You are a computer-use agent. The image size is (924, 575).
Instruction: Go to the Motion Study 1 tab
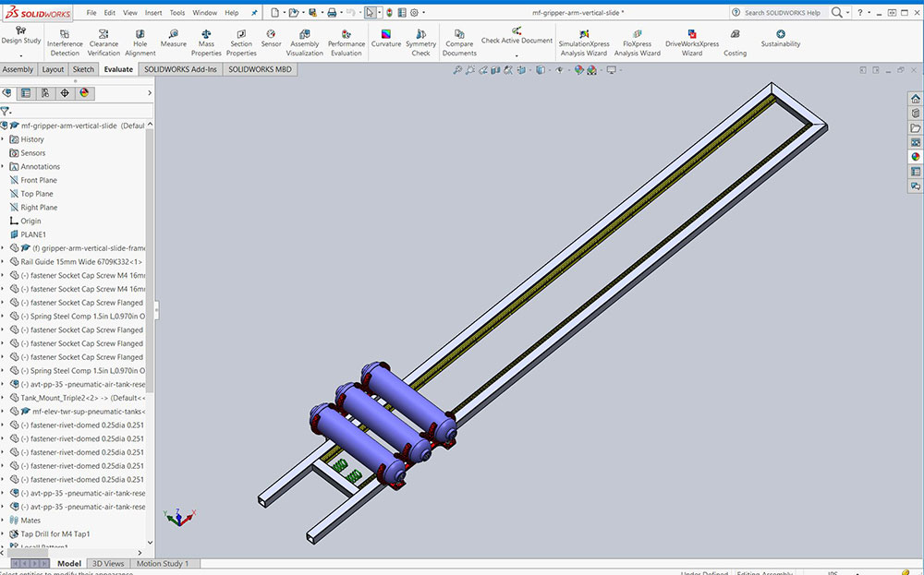(x=162, y=563)
